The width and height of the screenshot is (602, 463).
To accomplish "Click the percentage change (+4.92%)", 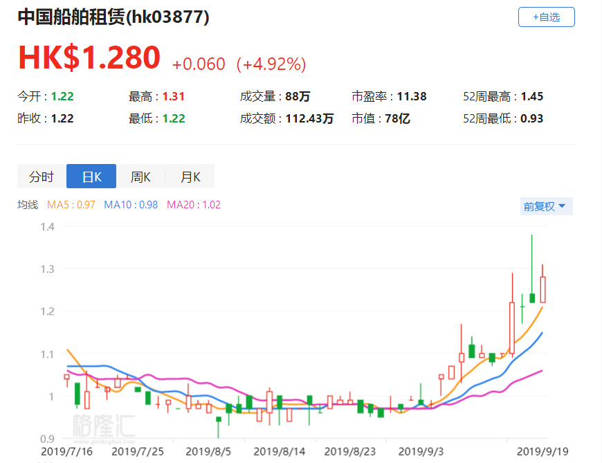I will (271, 64).
